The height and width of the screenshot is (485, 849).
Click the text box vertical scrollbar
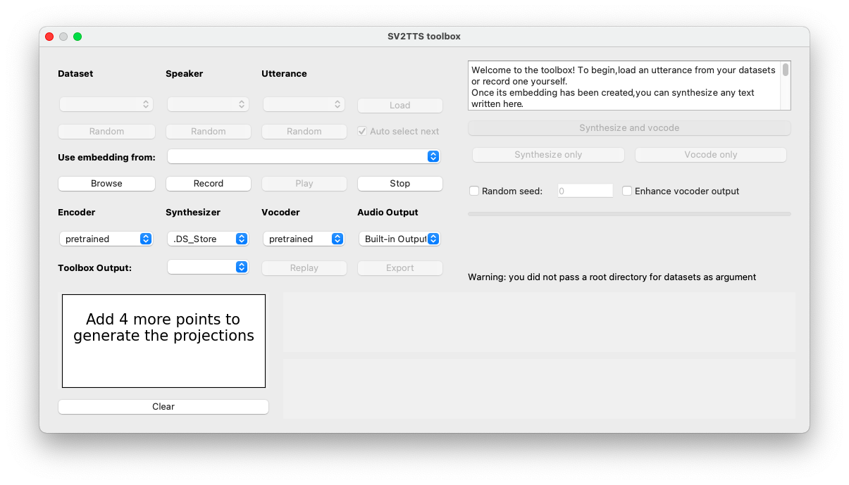[786, 85]
